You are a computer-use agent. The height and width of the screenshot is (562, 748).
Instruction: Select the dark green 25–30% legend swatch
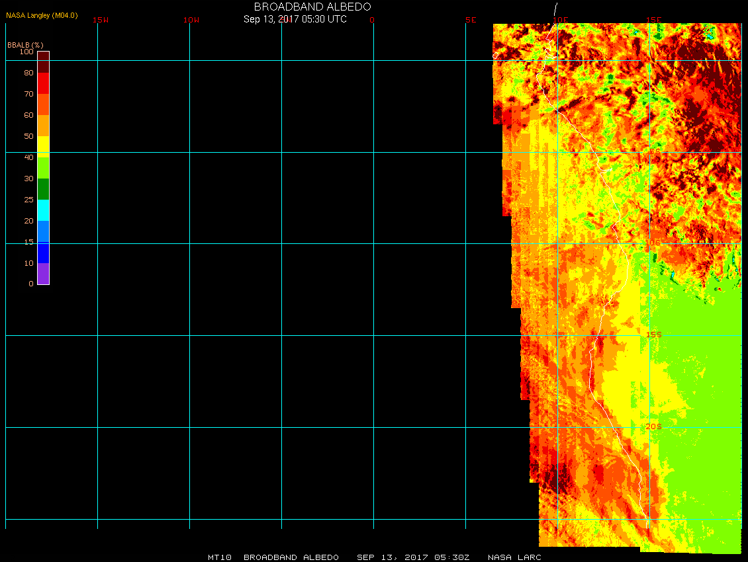point(43,188)
